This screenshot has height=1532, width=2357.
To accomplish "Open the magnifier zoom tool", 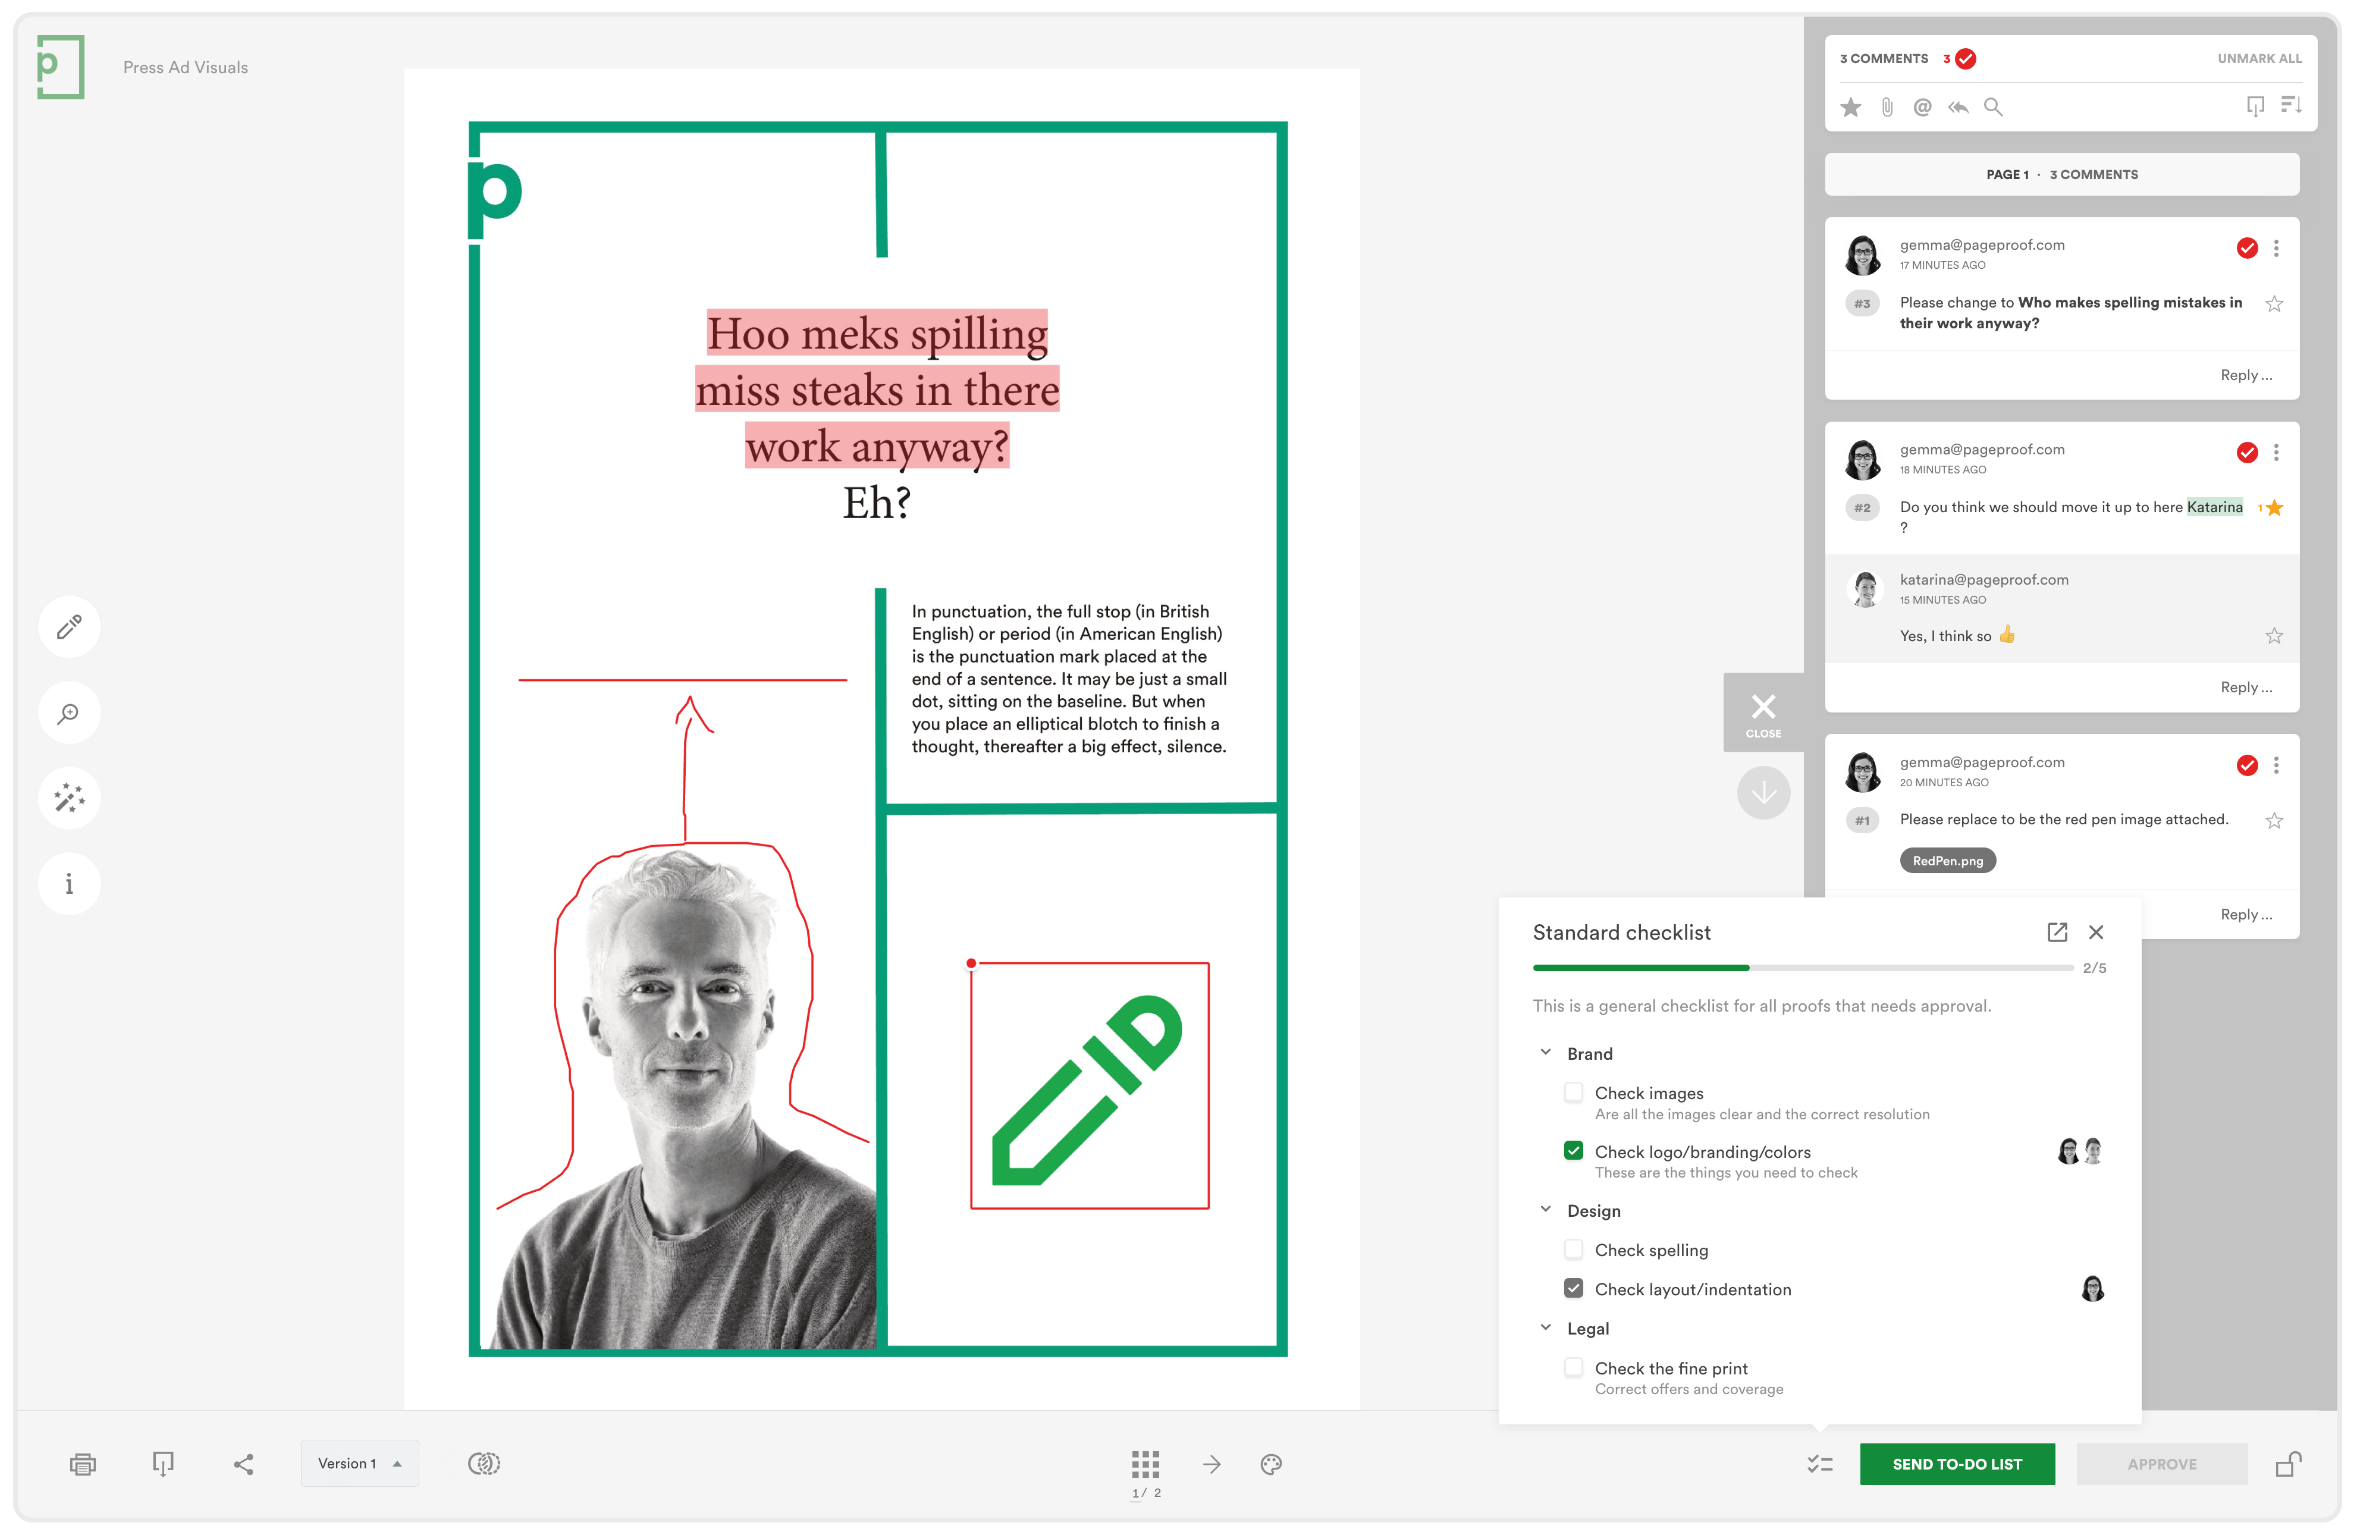I will pos(70,713).
